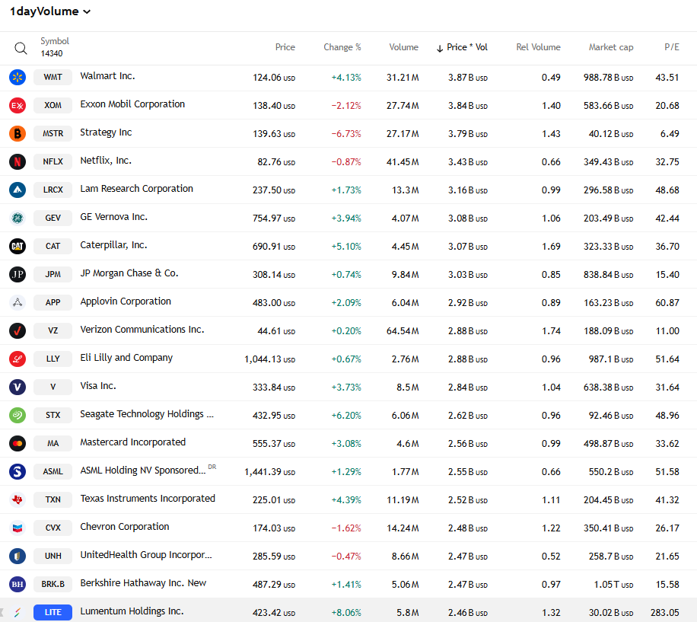Screen dimensions: 697x622
Task: Click Exxon Price*Vol 3.84 B USD
Action: pyautogui.click(x=468, y=106)
